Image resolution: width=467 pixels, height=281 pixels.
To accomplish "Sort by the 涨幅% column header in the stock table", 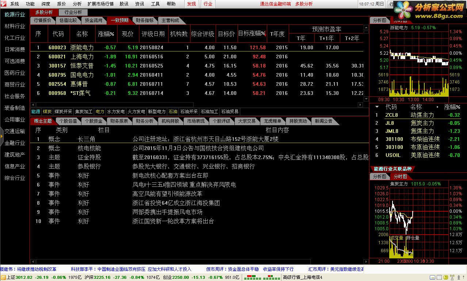I will click(x=106, y=34).
